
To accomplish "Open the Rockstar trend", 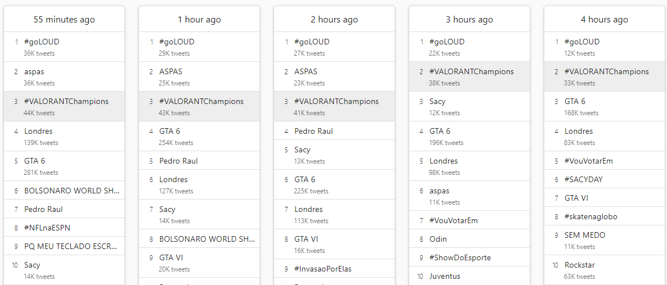I will tap(580, 265).
